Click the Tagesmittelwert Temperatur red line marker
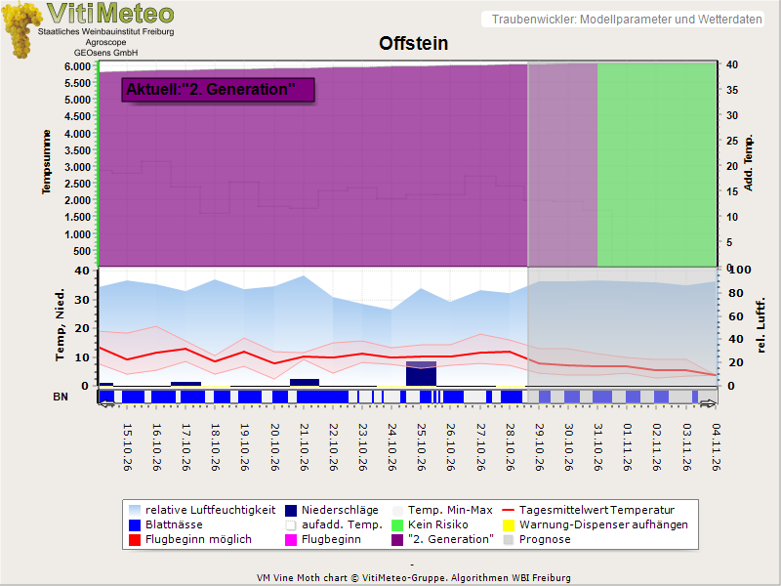 [509, 510]
